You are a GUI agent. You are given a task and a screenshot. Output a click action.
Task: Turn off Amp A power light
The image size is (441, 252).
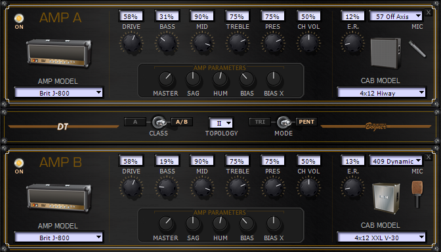(x=19, y=18)
